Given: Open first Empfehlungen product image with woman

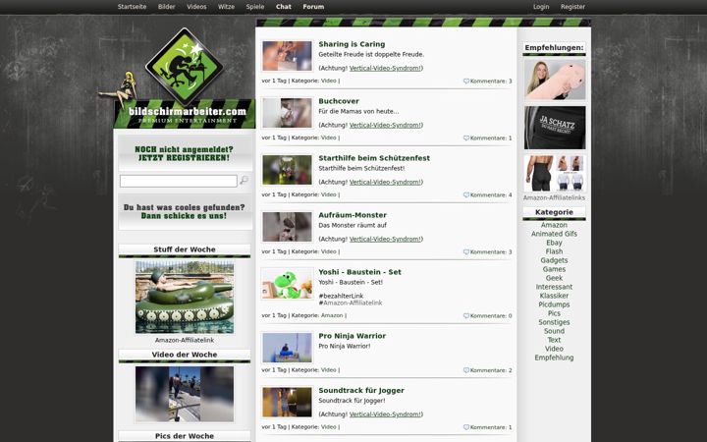Looking at the screenshot, I should (555, 80).
